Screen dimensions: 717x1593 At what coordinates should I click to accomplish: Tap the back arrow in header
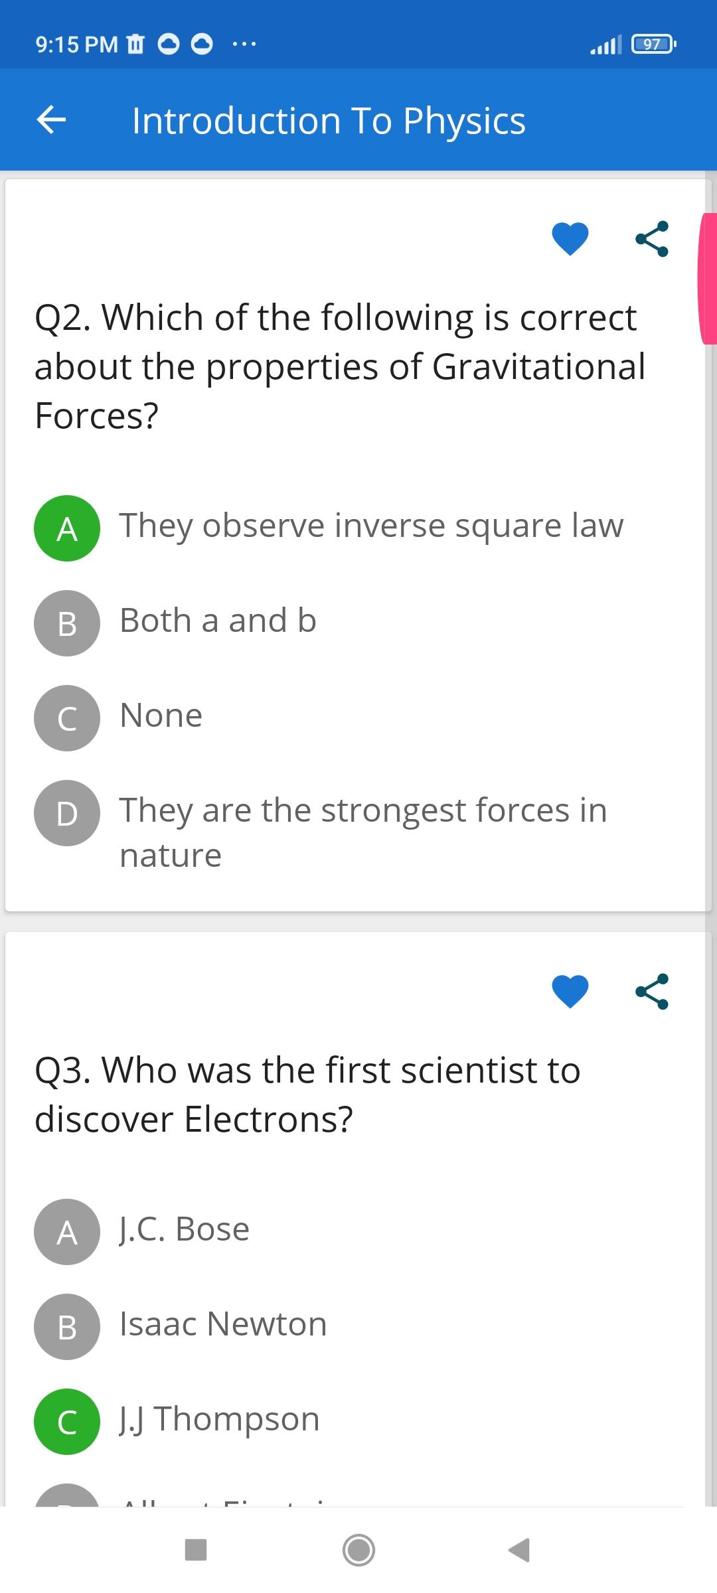(x=51, y=120)
